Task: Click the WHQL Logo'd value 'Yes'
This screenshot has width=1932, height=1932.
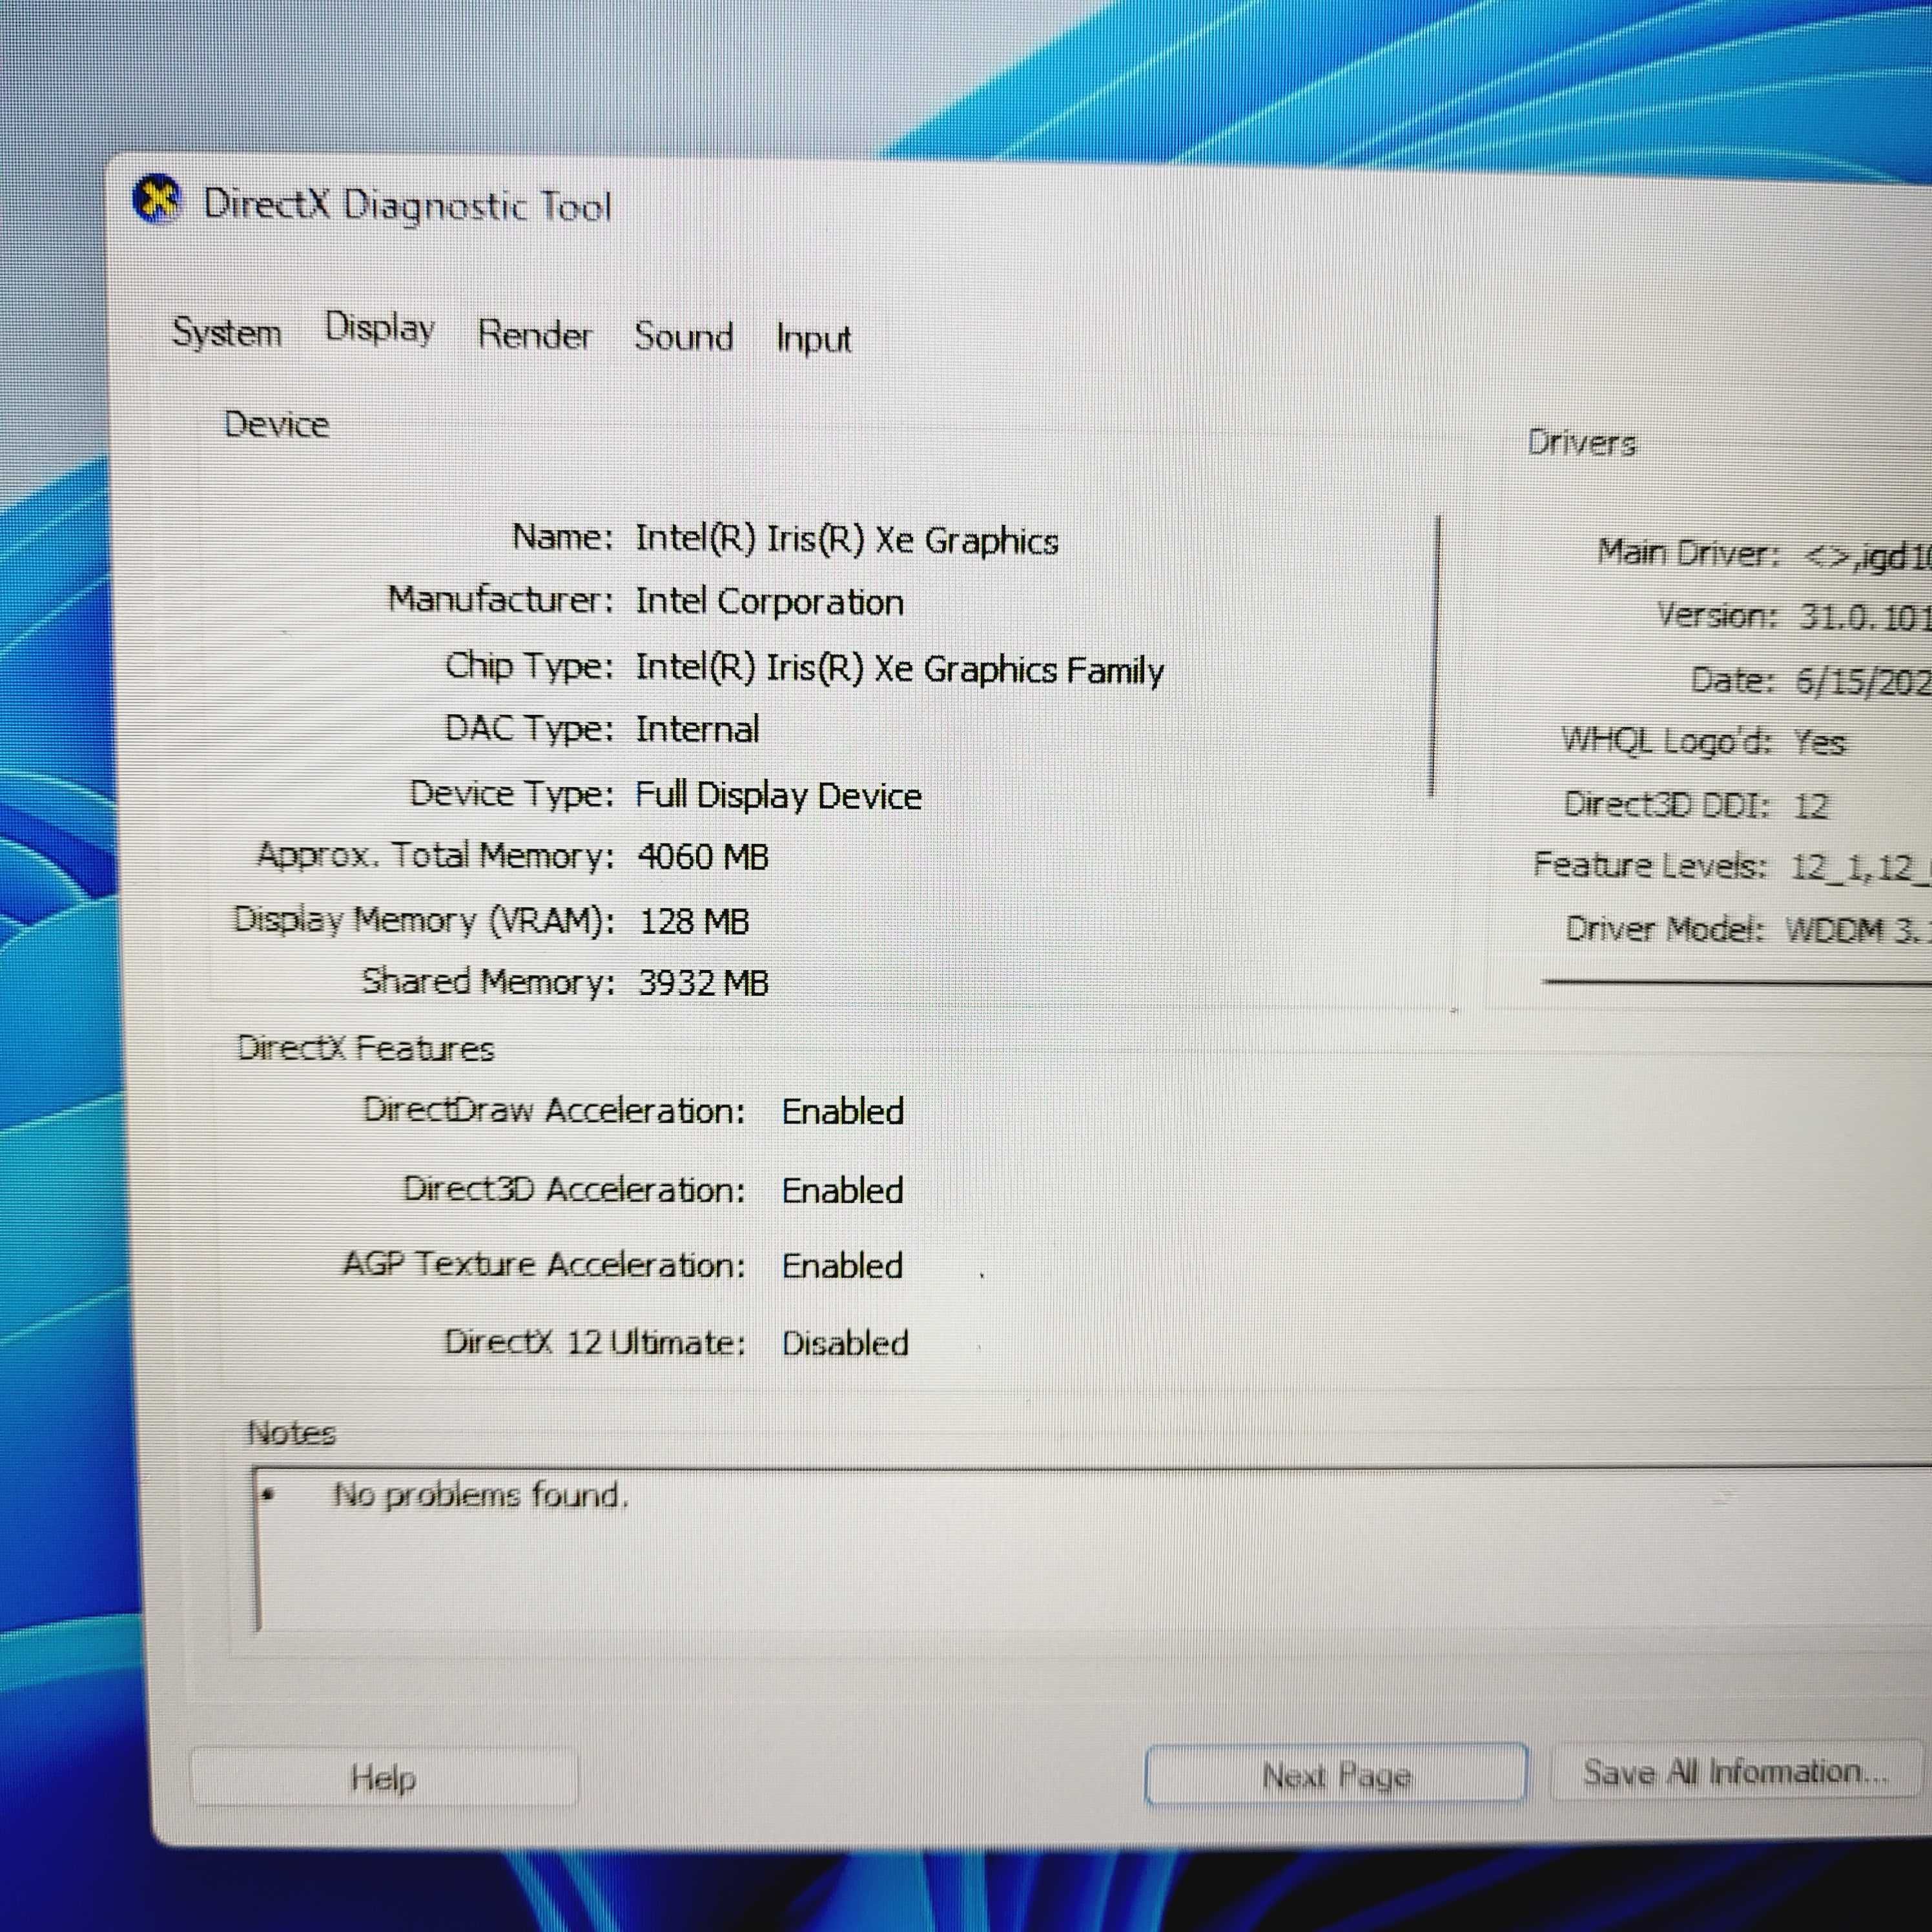Action: click(1819, 742)
